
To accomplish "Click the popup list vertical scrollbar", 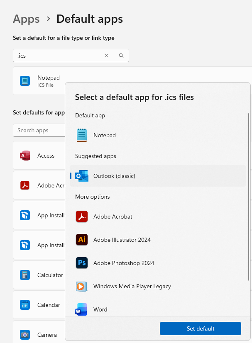I will (249, 197).
